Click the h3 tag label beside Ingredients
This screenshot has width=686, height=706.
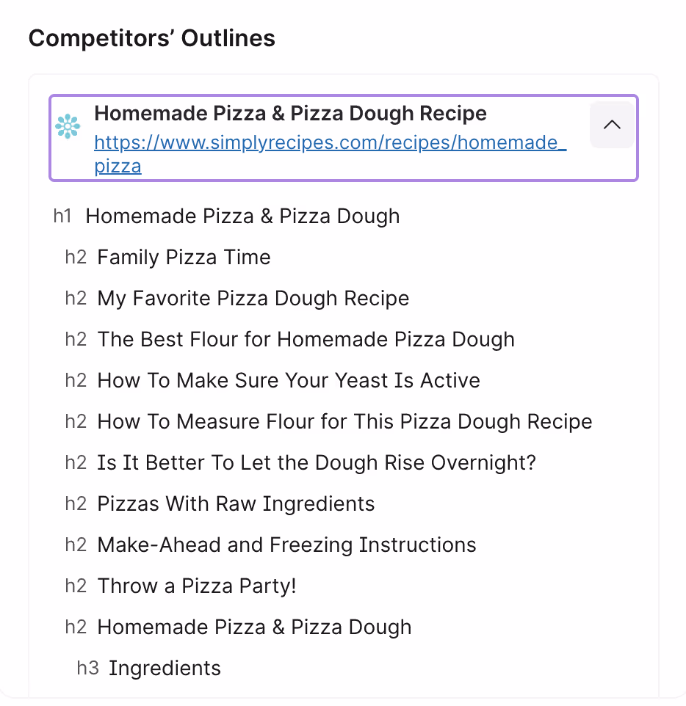pyautogui.click(x=87, y=668)
